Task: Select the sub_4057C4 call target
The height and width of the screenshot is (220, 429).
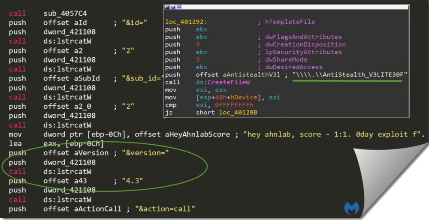Action: (65, 13)
